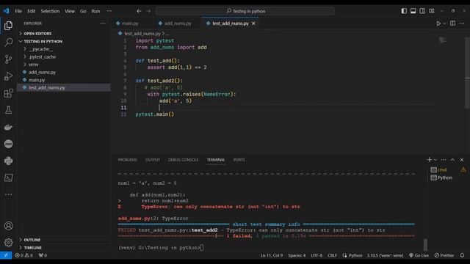This screenshot has height=264, width=470.
Task: Click Go Live in status bar
Action: click(419, 255)
